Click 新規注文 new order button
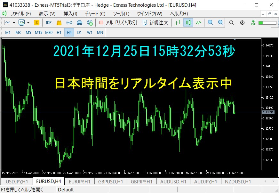 [x=155, y=23]
